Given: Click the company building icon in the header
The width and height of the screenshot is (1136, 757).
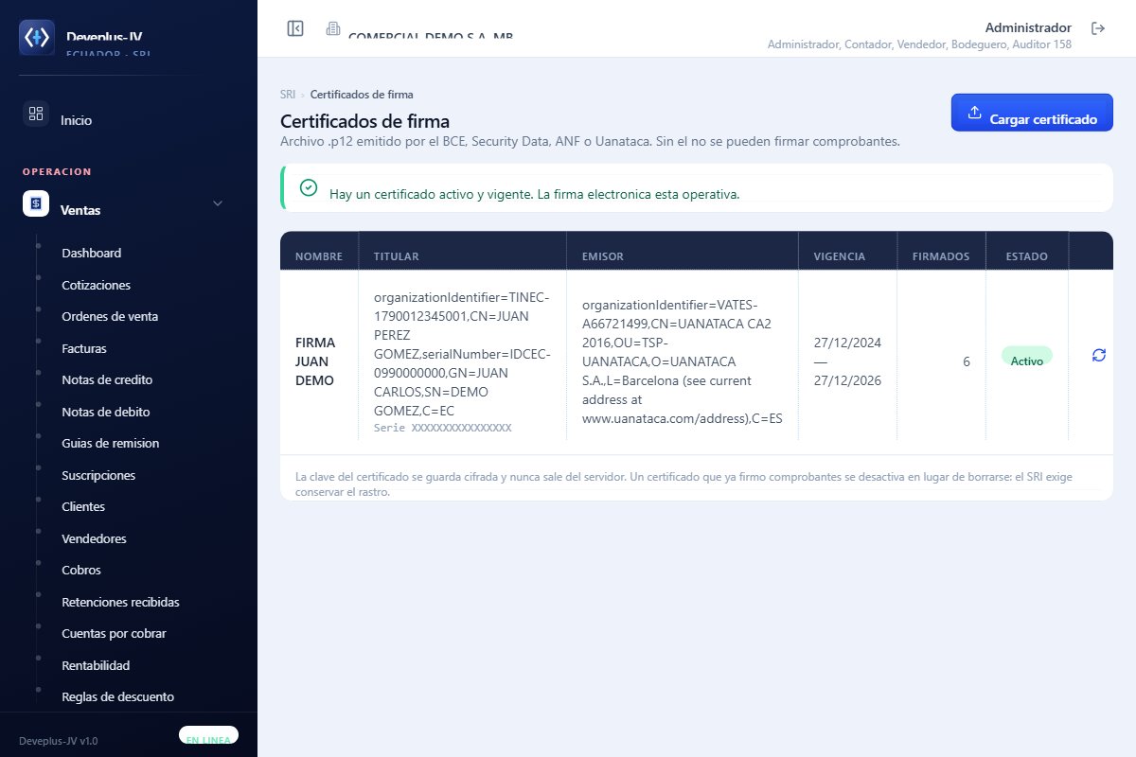Looking at the screenshot, I should click(x=333, y=28).
